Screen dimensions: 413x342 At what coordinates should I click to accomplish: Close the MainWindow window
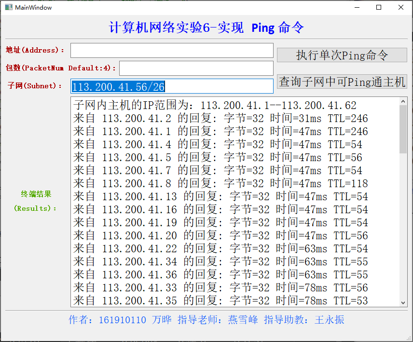coord(401,7)
